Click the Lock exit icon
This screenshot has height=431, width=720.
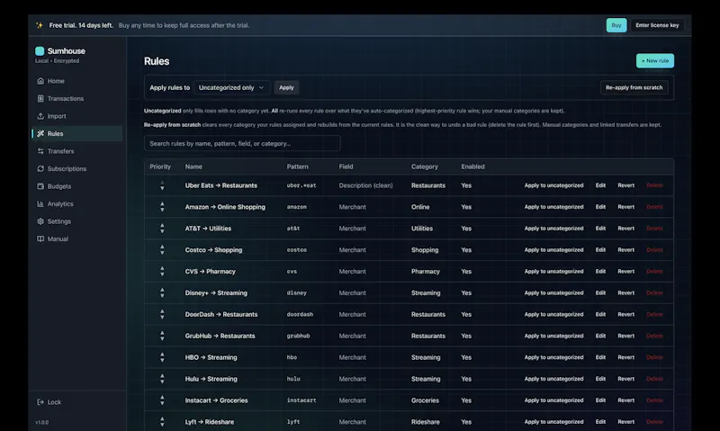pos(40,402)
